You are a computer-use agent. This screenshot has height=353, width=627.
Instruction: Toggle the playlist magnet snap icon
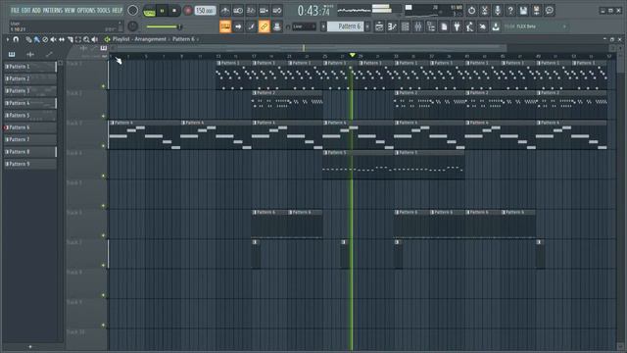(x=16, y=39)
